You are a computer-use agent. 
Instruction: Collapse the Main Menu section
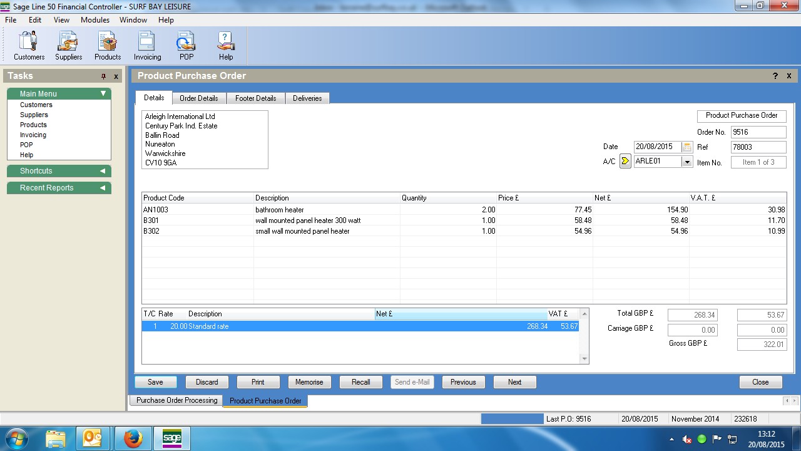pyautogui.click(x=103, y=94)
